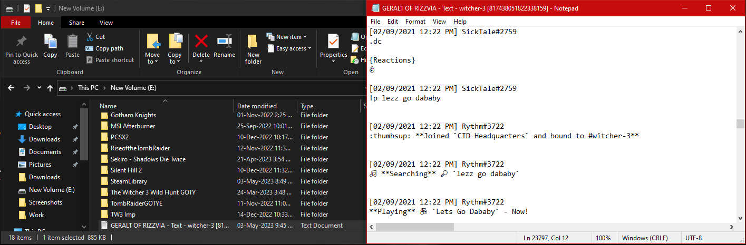This screenshot has width=746, height=245.
Task: Click the chevron after This PC
Action: [x=105, y=88]
